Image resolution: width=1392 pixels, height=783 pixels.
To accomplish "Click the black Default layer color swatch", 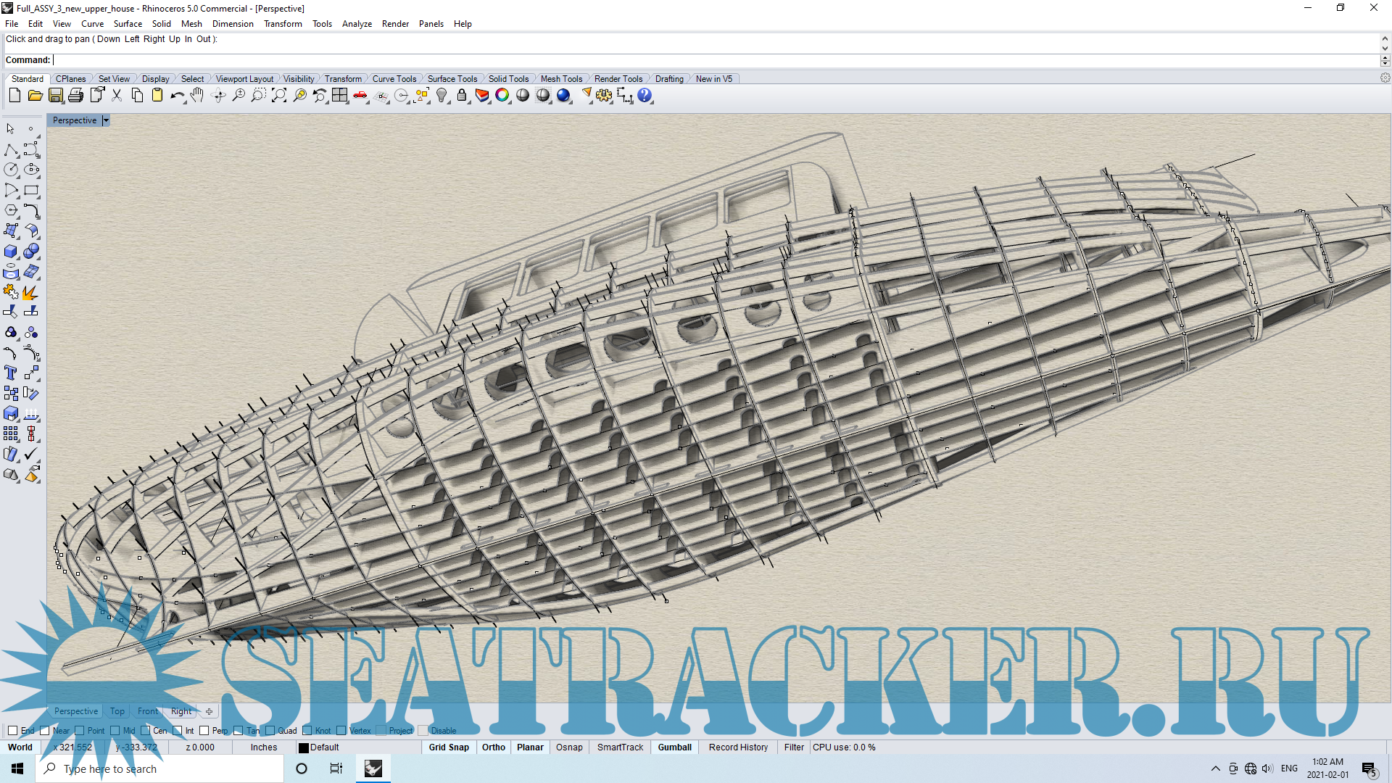I will tap(304, 747).
